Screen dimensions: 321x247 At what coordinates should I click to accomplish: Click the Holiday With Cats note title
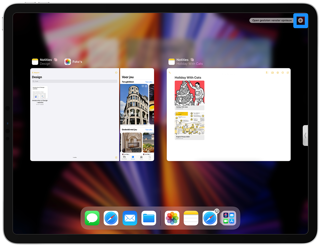point(188,78)
